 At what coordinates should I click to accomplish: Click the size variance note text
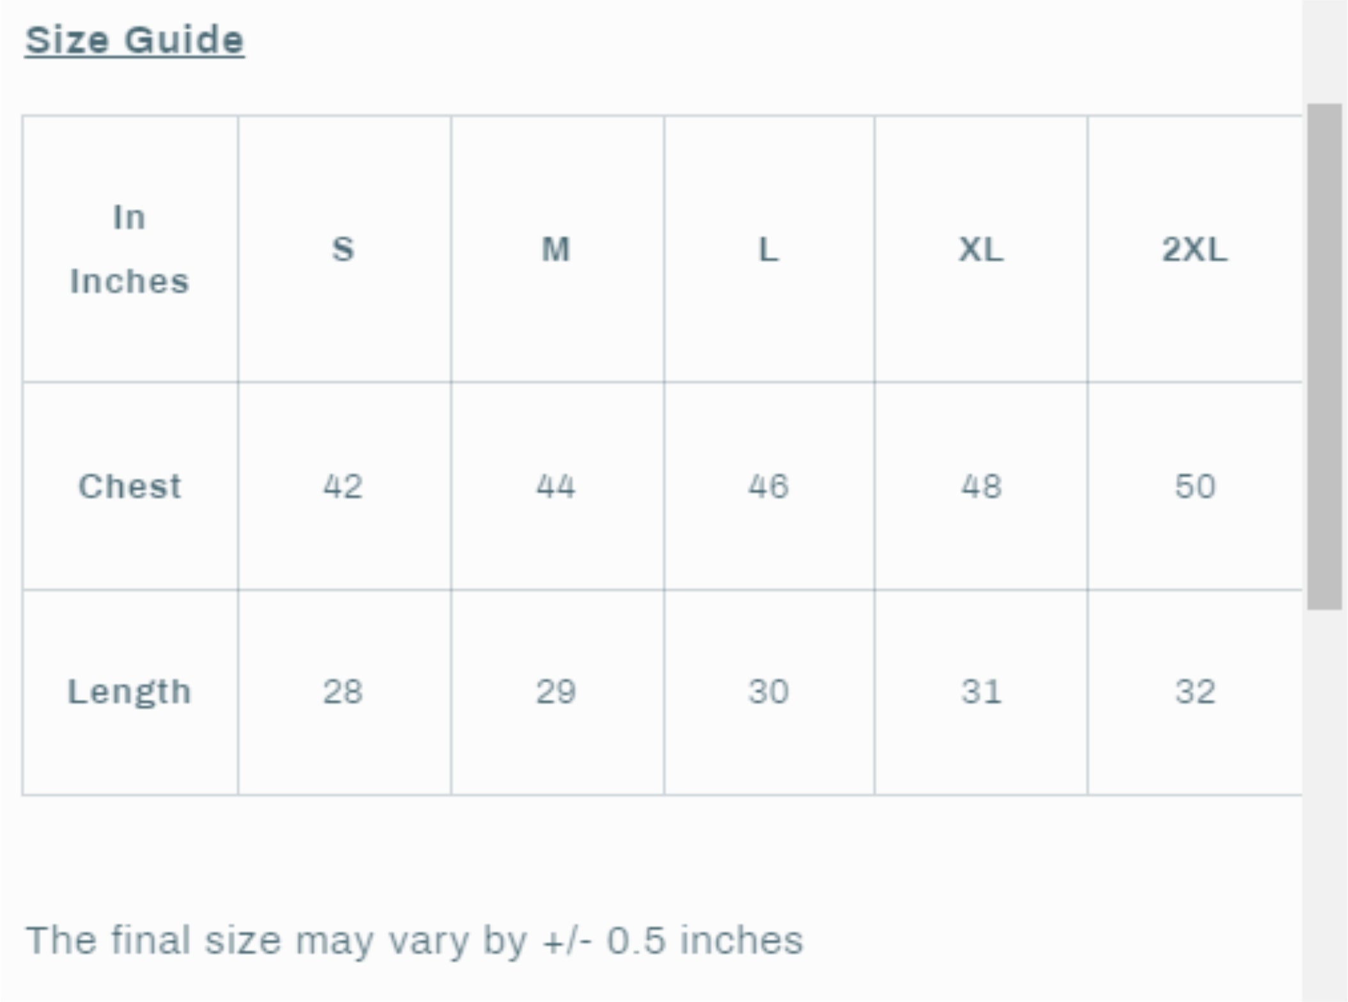tap(414, 941)
